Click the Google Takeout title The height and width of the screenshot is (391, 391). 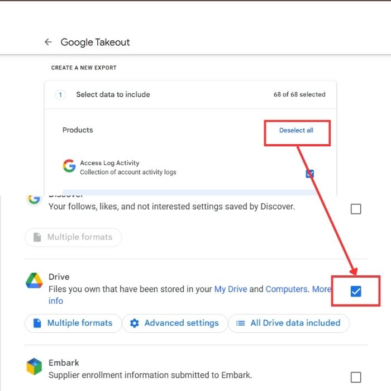(95, 42)
